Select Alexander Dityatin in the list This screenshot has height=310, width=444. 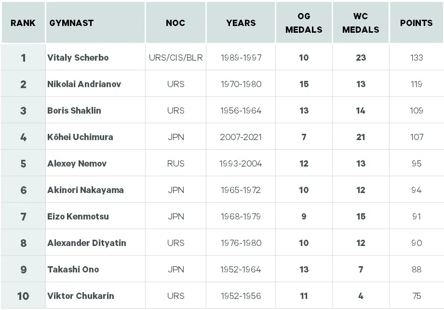(87, 243)
